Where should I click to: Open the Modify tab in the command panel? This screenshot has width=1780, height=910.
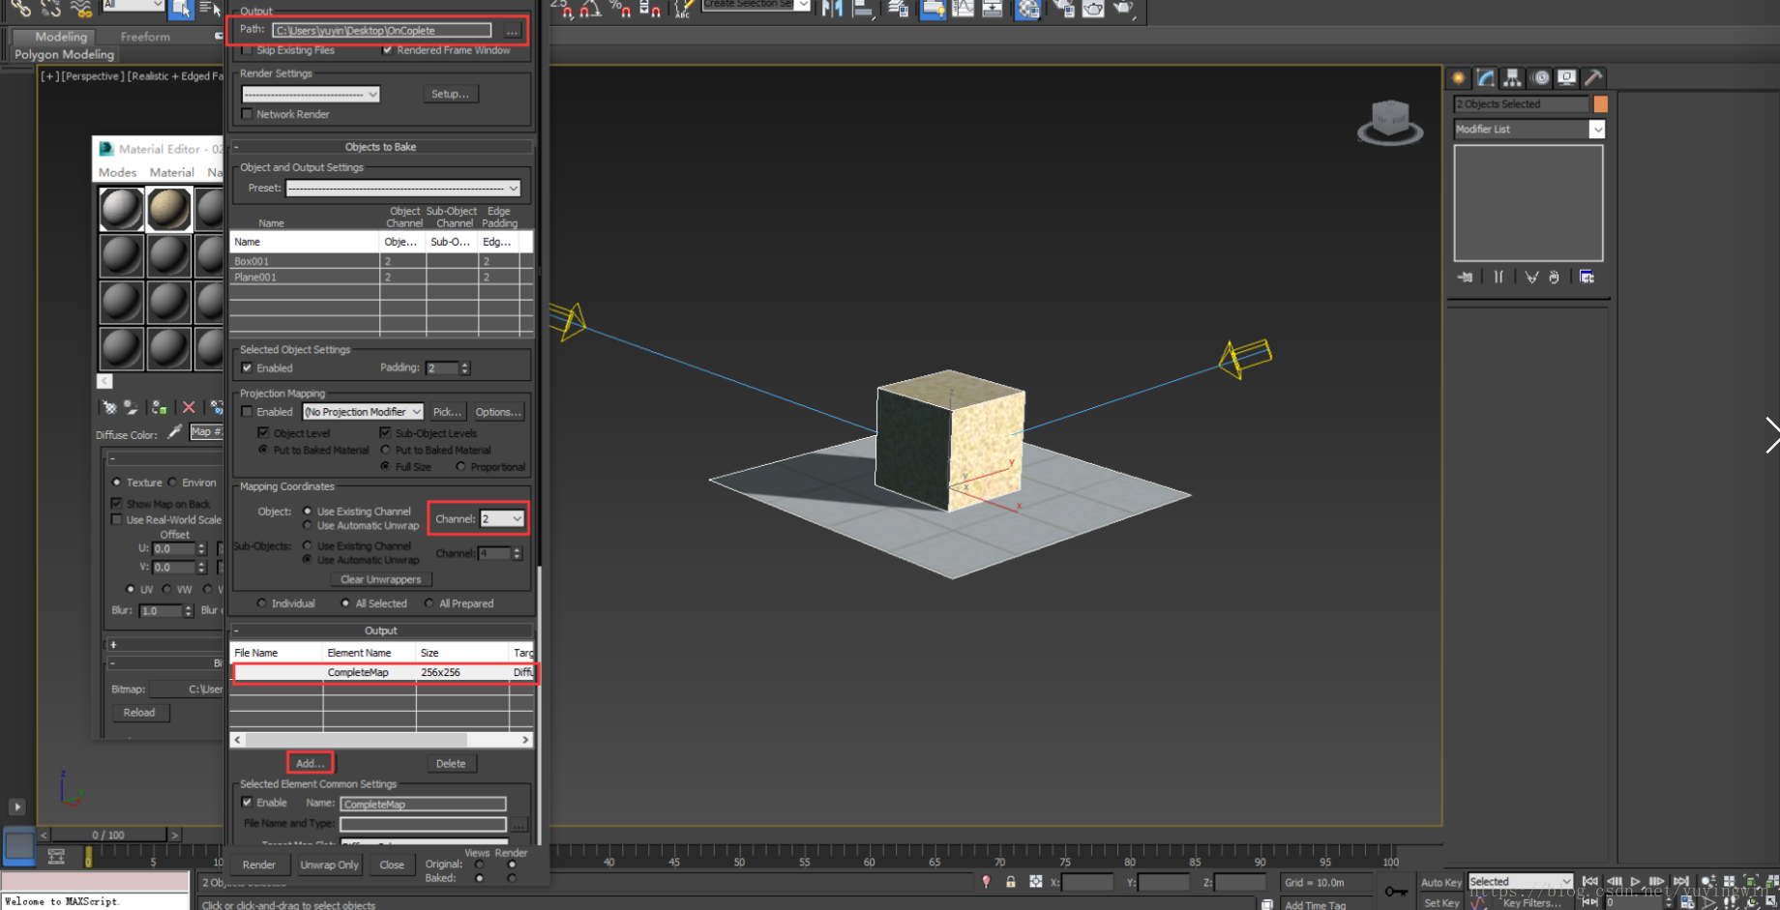coord(1486,77)
